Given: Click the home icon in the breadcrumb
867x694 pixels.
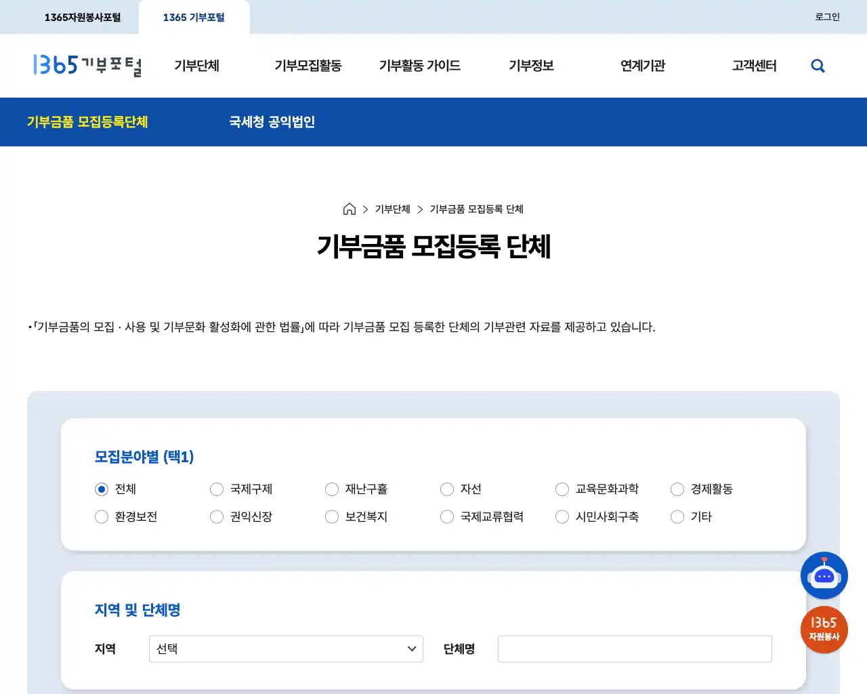Looking at the screenshot, I should (x=350, y=209).
